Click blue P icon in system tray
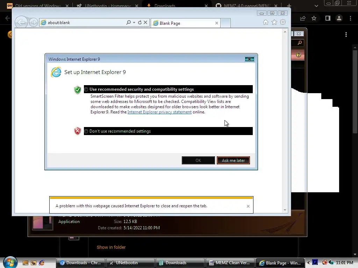 (x=315, y=262)
